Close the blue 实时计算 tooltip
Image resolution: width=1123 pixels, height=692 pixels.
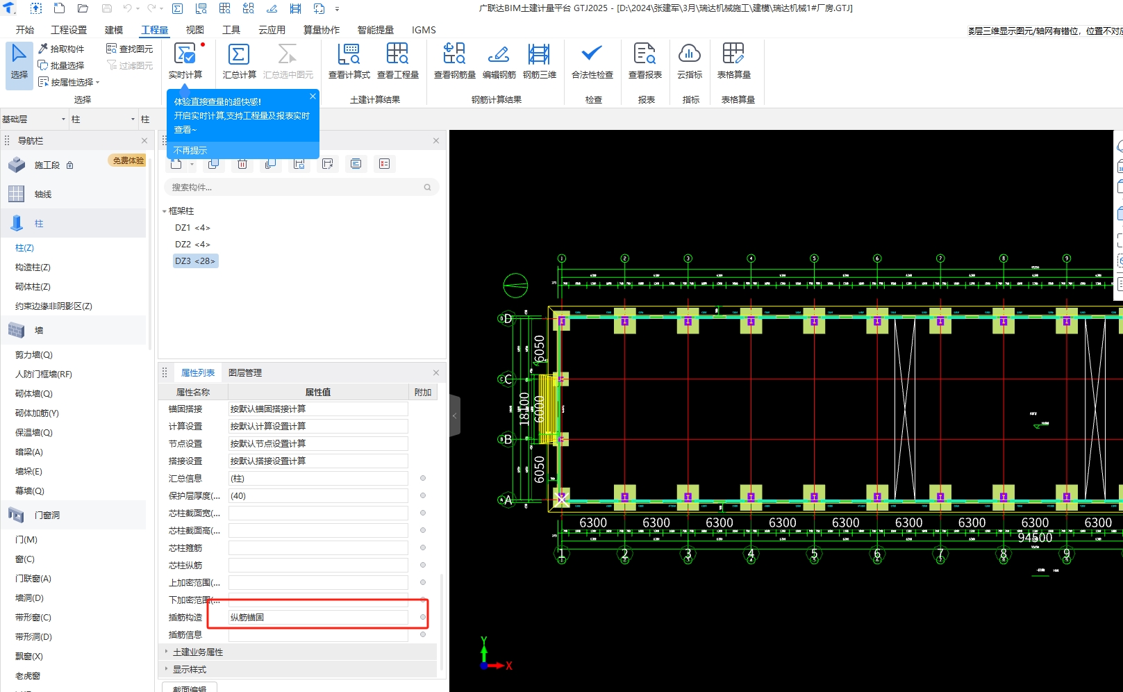point(313,96)
